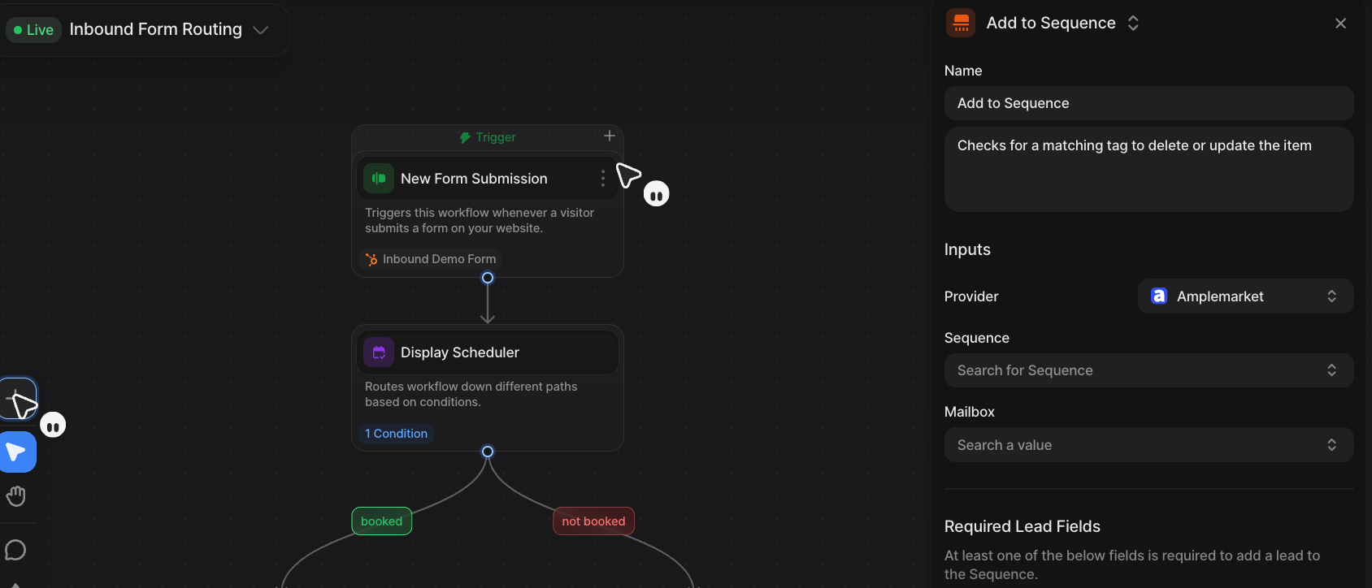1372x588 pixels.
Task: Activate the hand pan tool
Action: click(x=16, y=495)
